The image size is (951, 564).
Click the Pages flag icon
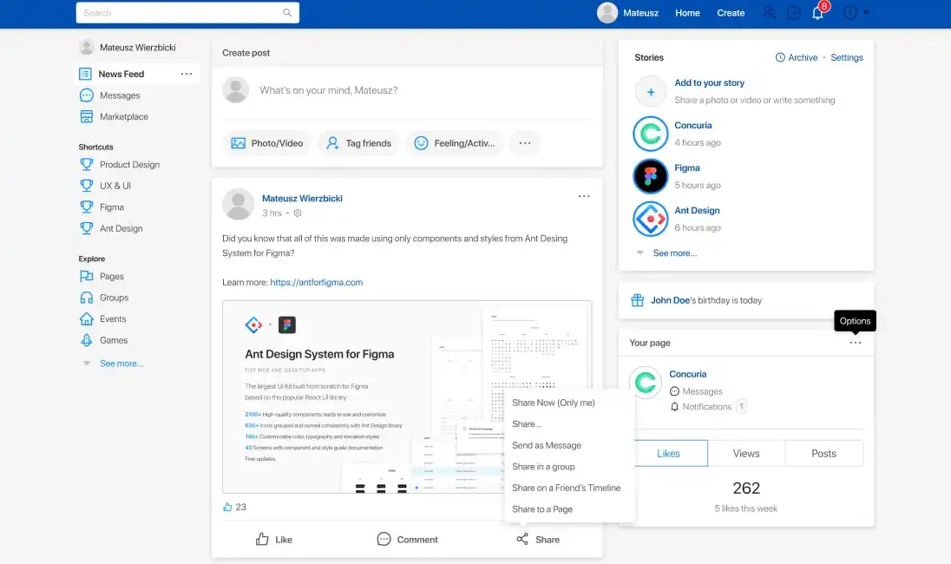click(x=87, y=276)
